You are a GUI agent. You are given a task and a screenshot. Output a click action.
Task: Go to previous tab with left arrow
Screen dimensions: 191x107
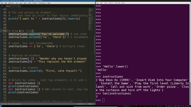point(1,6)
